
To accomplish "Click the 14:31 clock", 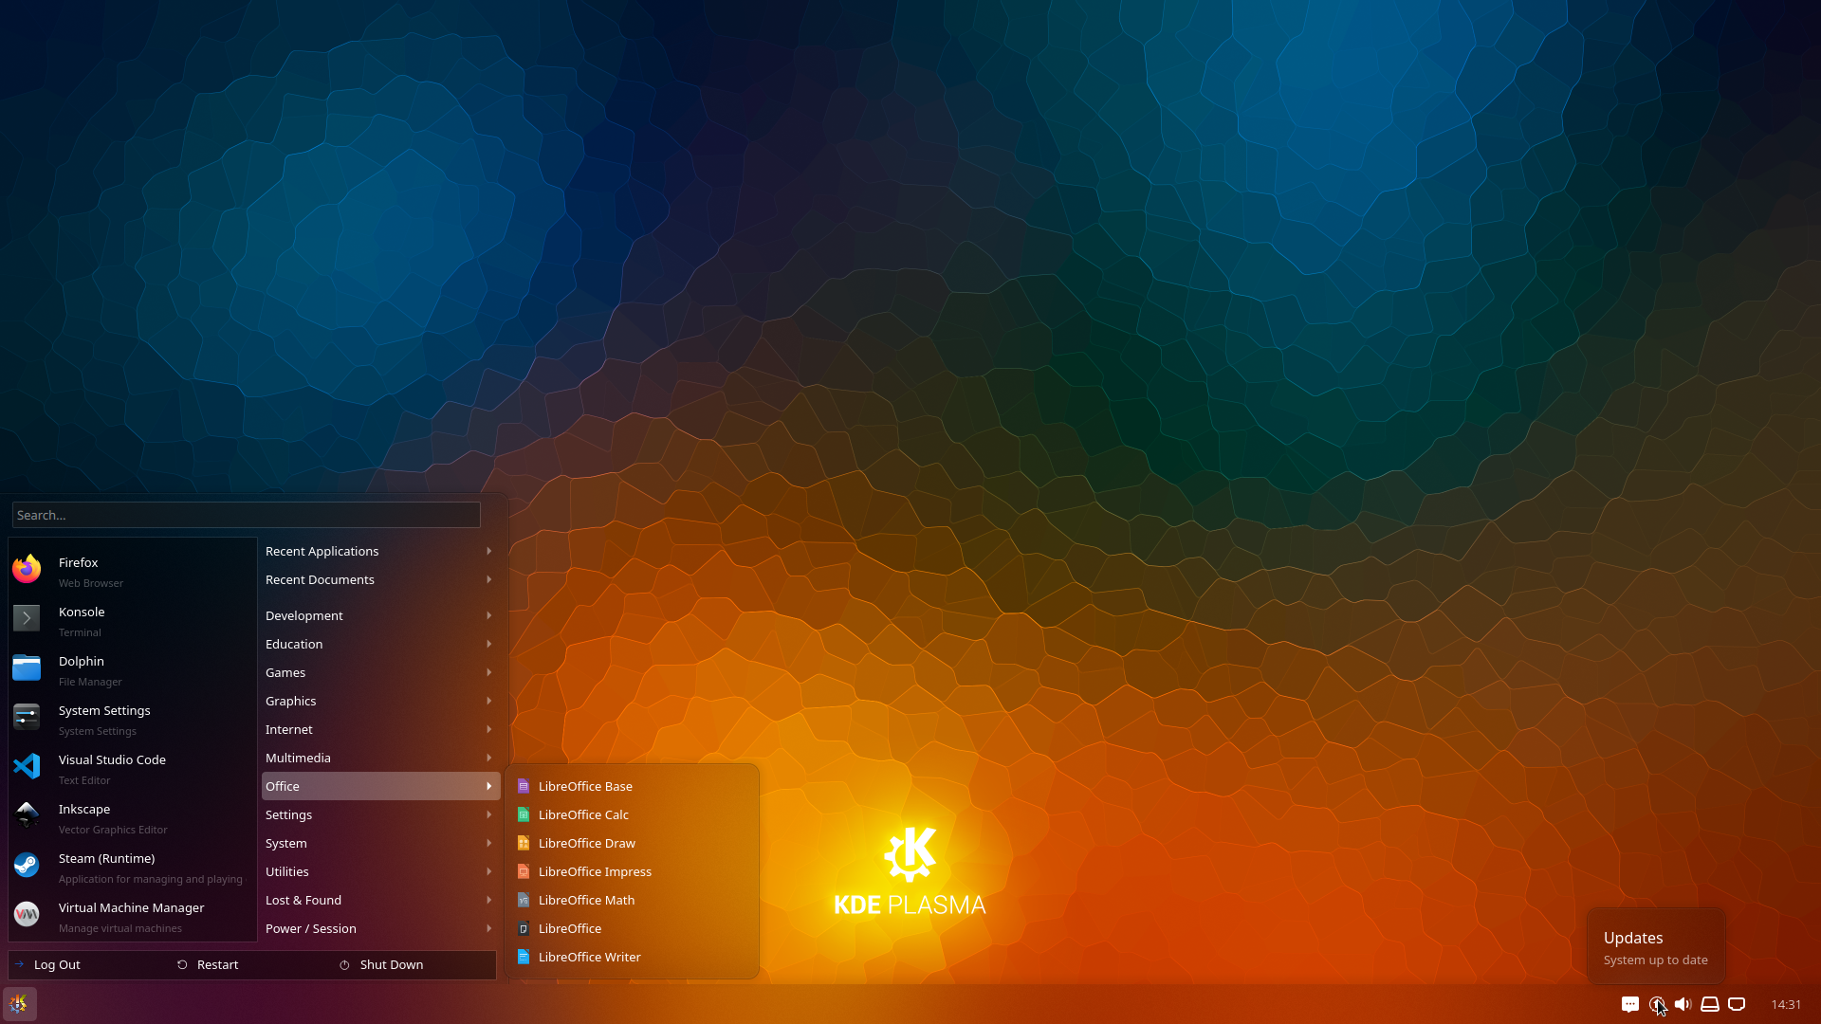I will click(1786, 1004).
